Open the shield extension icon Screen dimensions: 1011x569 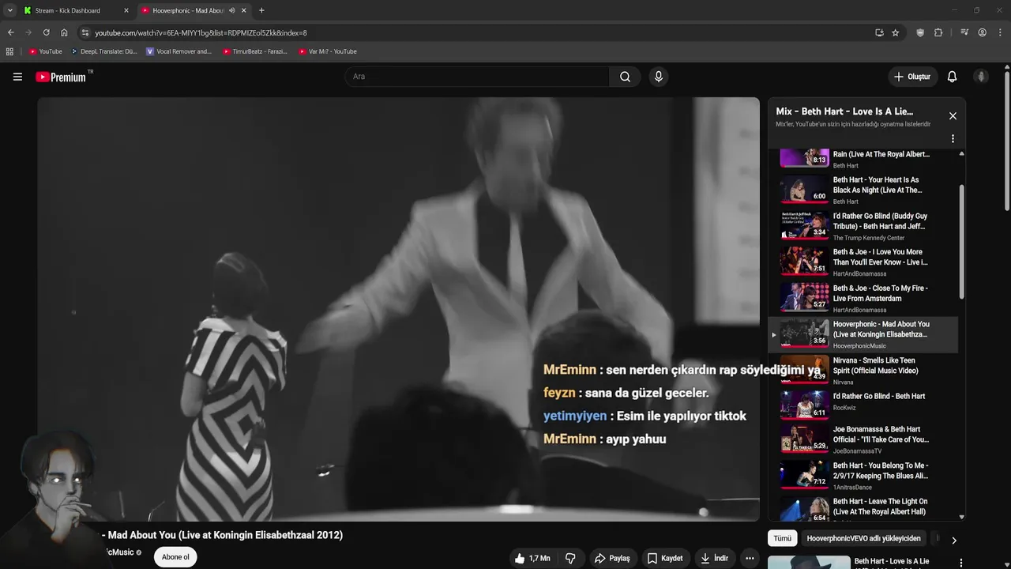click(920, 32)
